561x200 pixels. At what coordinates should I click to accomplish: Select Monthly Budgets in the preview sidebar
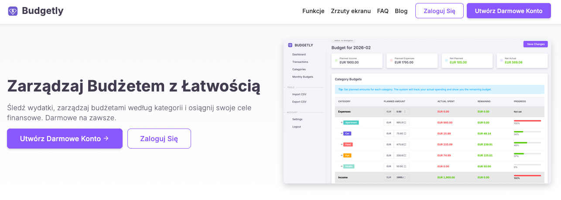[302, 77]
